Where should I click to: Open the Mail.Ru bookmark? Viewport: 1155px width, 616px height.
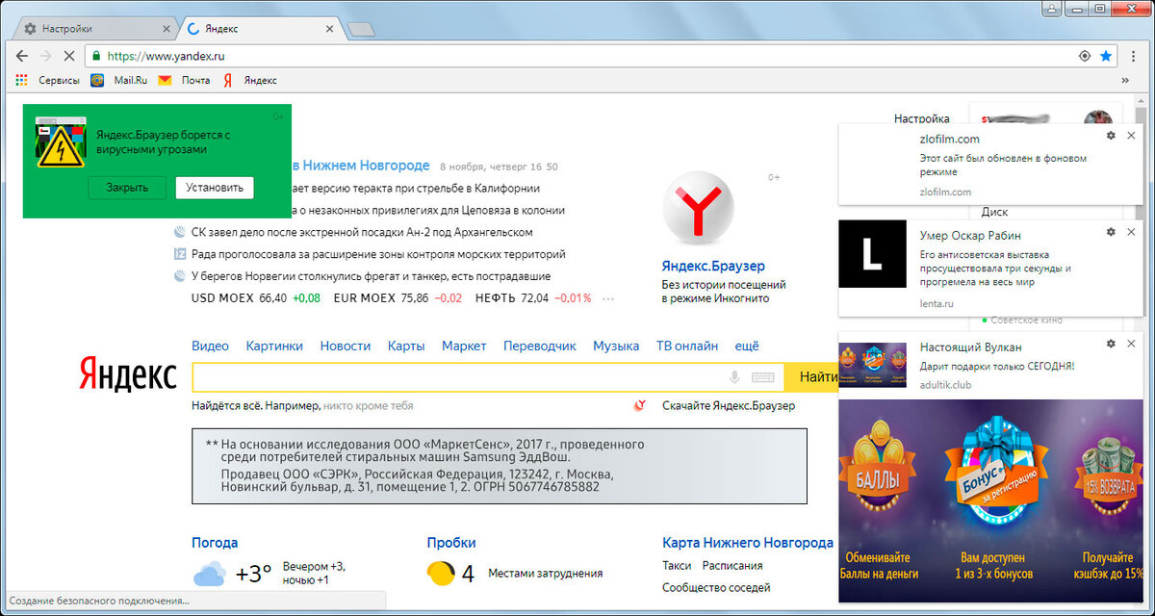[119, 80]
